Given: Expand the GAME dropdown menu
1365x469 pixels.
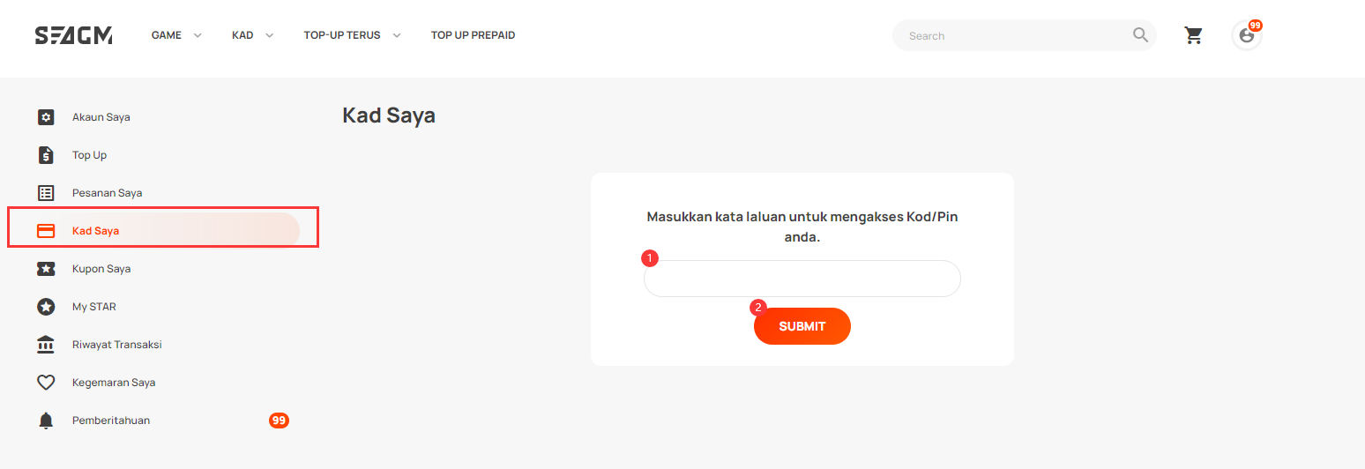Looking at the screenshot, I should (x=176, y=35).
